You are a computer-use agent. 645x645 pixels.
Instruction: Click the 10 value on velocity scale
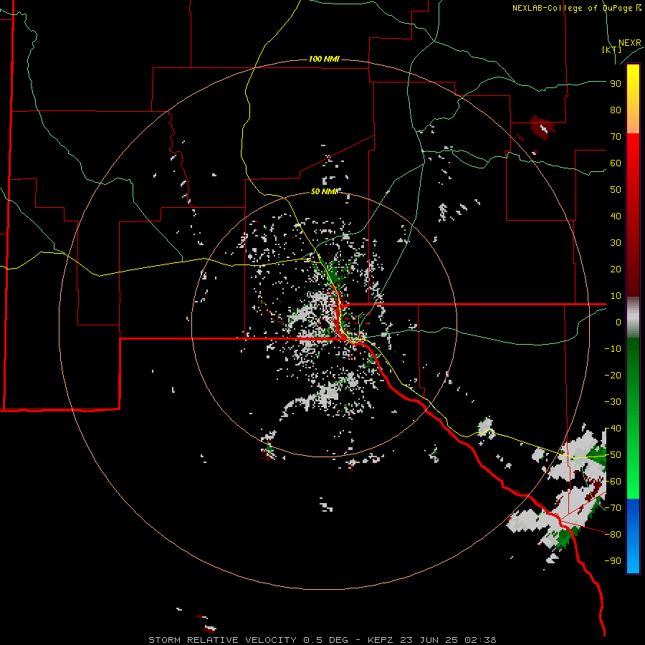point(616,296)
